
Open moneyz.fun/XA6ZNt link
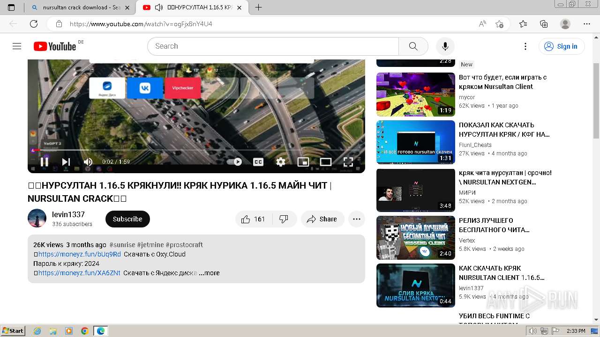point(79,273)
